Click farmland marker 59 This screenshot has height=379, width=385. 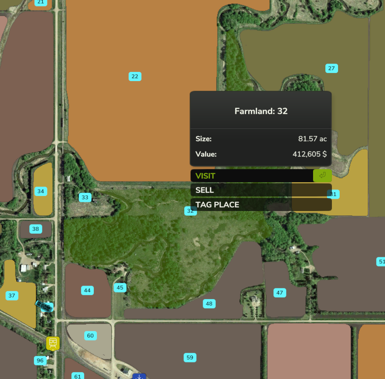click(x=190, y=357)
